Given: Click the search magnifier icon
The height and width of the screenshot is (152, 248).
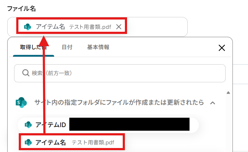Looking at the screenshot, I should [26, 73].
